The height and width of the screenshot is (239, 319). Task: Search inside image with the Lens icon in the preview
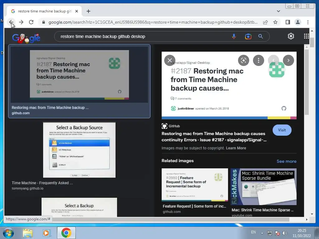pos(244,60)
